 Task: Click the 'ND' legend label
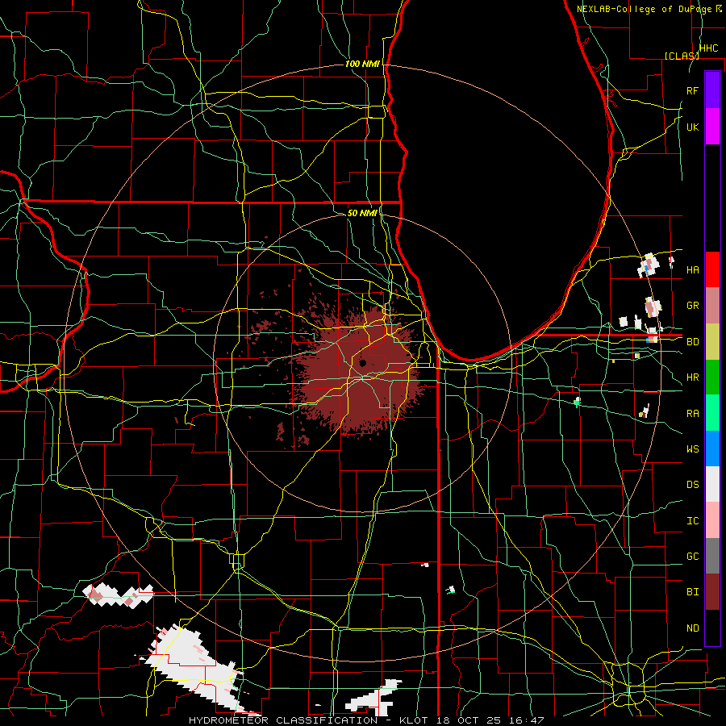tap(692, 628)
